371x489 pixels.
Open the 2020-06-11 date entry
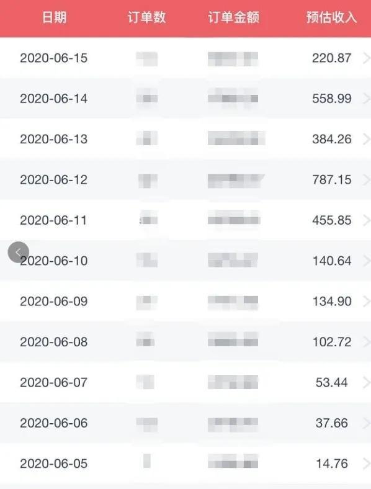[x=53, y=220]
